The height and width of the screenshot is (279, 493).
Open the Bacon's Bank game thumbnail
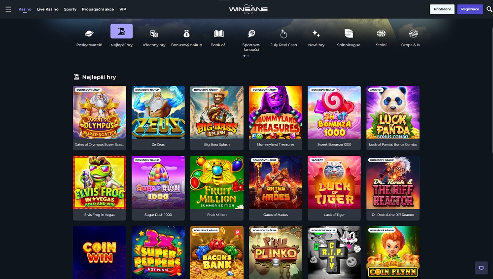pos(216,252)
